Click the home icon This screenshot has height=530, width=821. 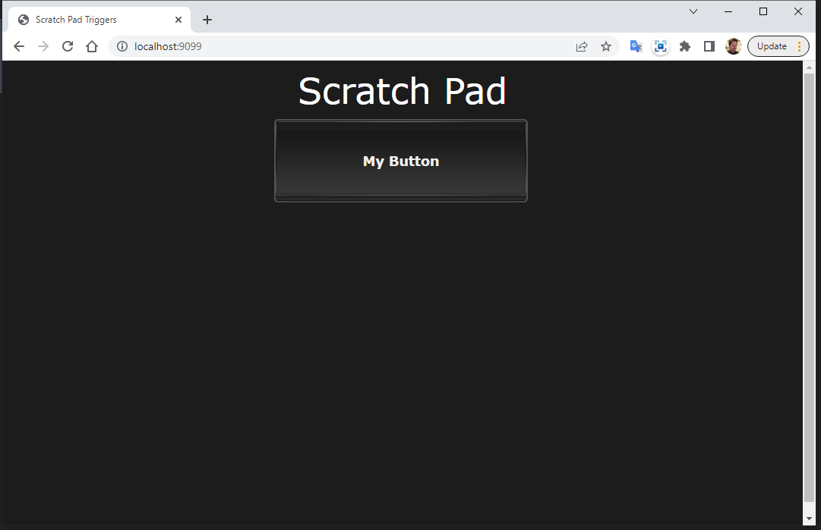click(x=91, y=46)
